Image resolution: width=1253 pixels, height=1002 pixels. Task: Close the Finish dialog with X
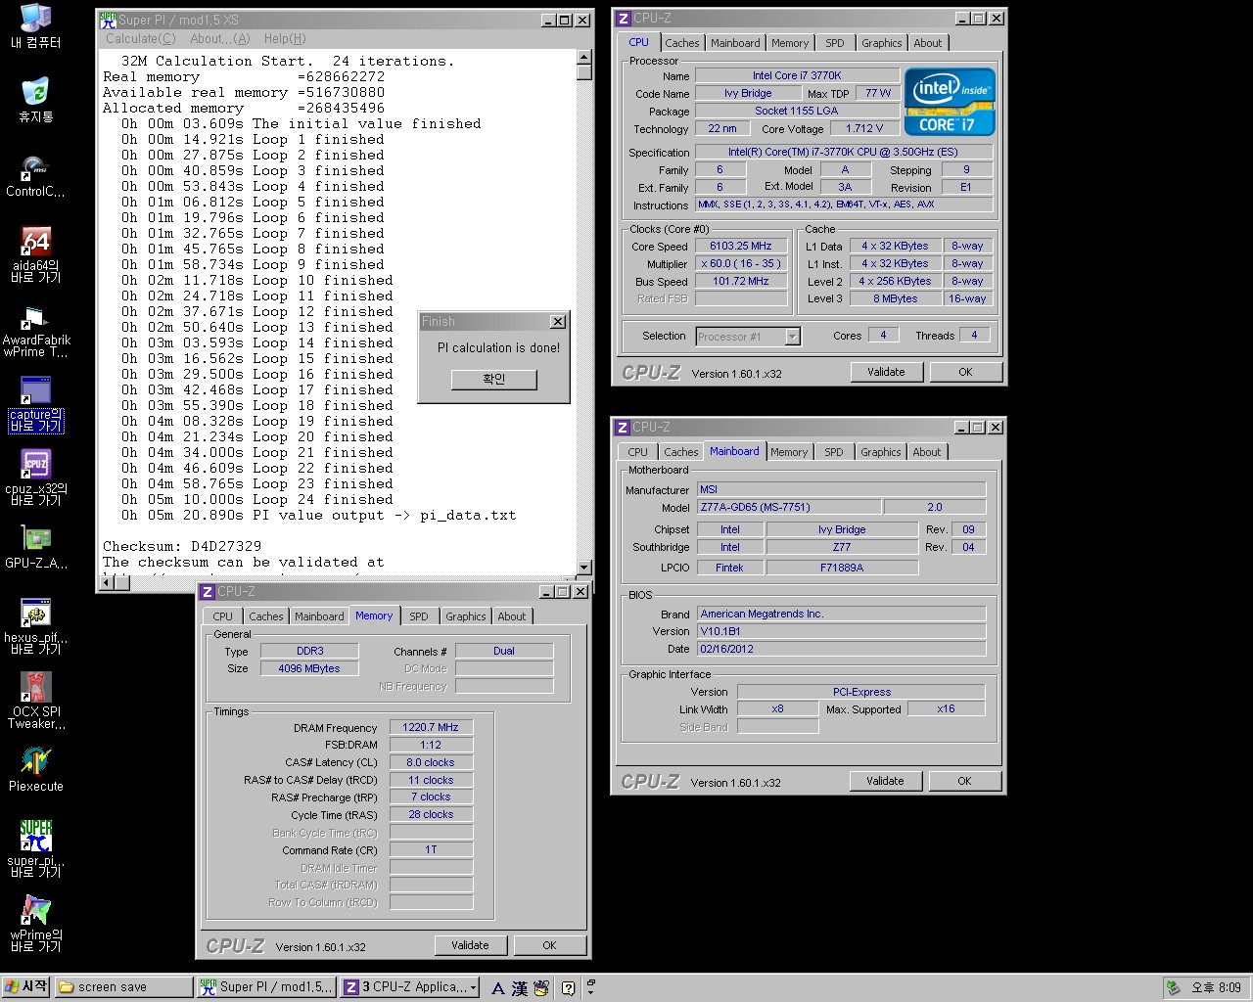click(558, 322)
